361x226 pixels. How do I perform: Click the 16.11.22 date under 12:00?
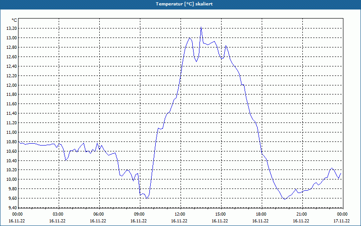(x=179, y=221)
